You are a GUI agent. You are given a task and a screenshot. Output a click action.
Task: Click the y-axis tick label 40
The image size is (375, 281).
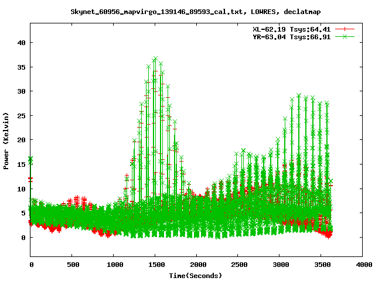click(21, 43)
